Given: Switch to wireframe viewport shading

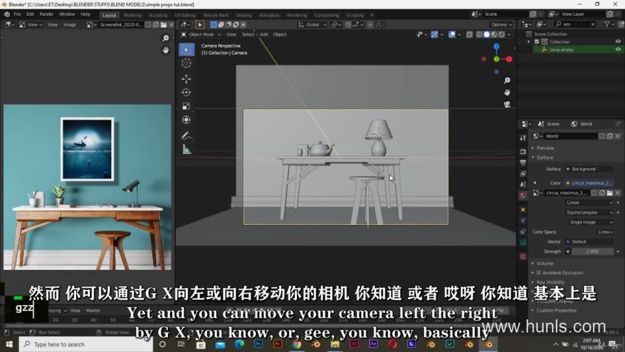Looking at the screenshot, I should (x=479, y=35).
